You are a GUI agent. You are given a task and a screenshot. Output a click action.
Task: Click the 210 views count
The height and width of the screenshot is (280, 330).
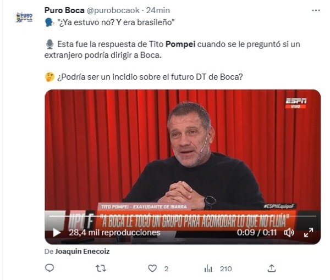tap(226, 269)
